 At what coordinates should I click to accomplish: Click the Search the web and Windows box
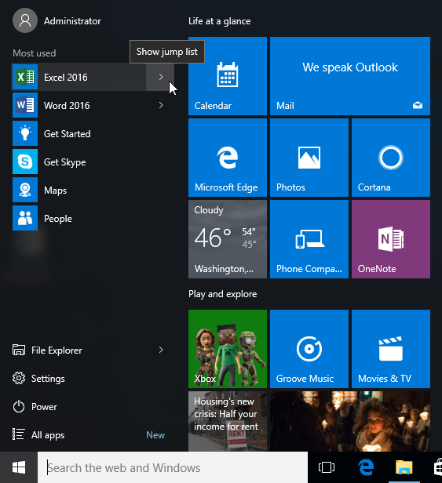tap(173, 467)
